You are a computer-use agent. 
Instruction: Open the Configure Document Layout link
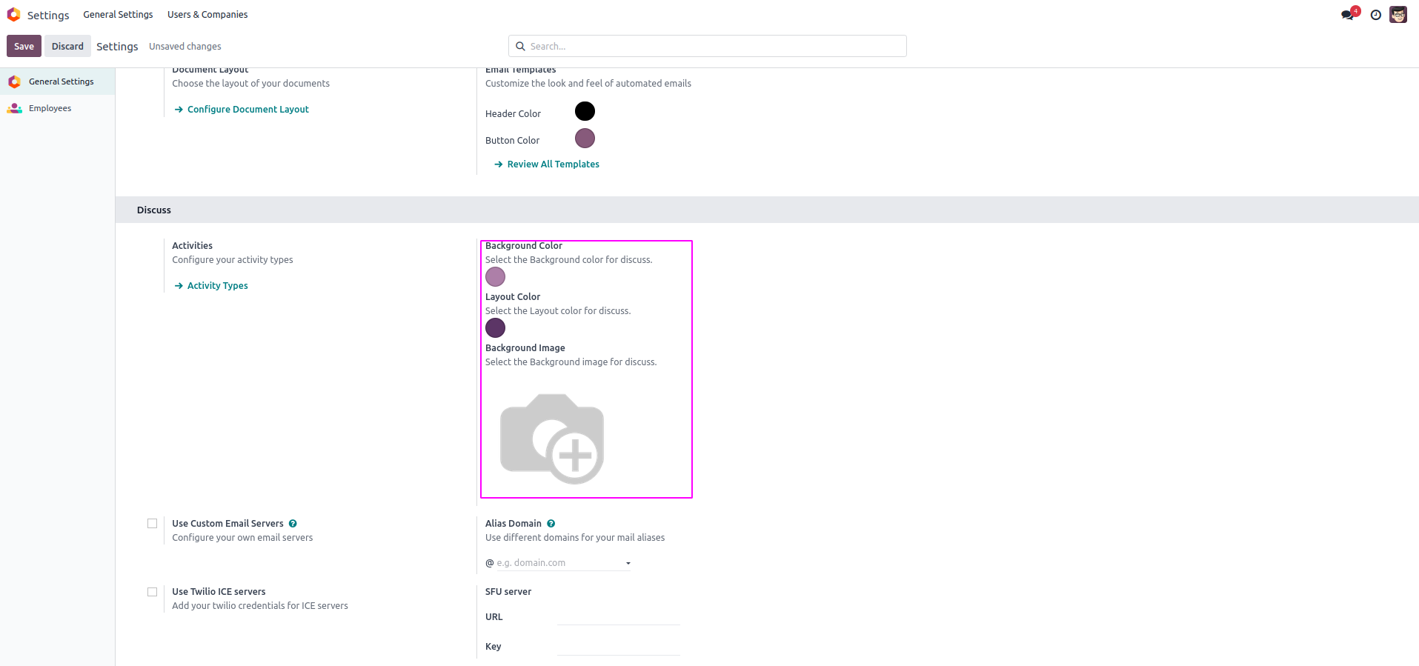(247, 110)
